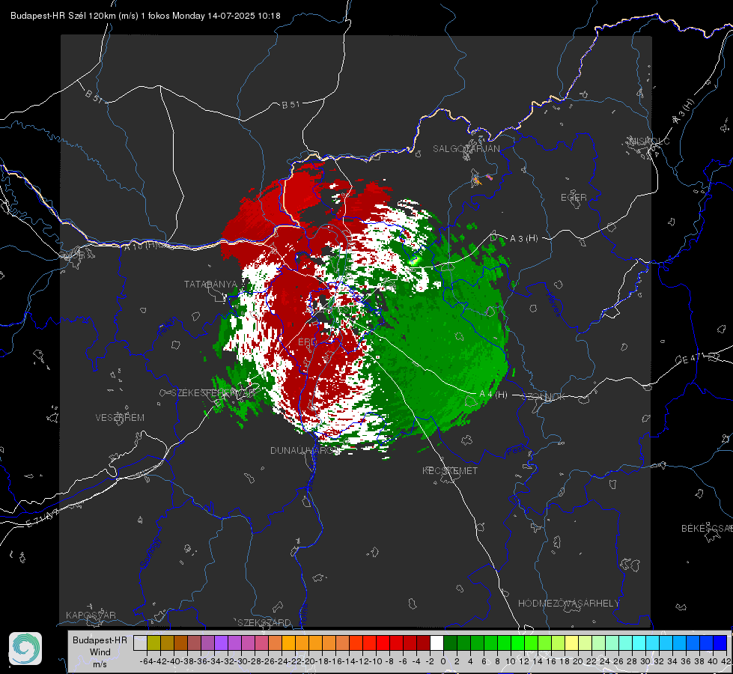Select the olive swatch right of the gray one
Screen dimensions: 733x674
coord(153,643)
